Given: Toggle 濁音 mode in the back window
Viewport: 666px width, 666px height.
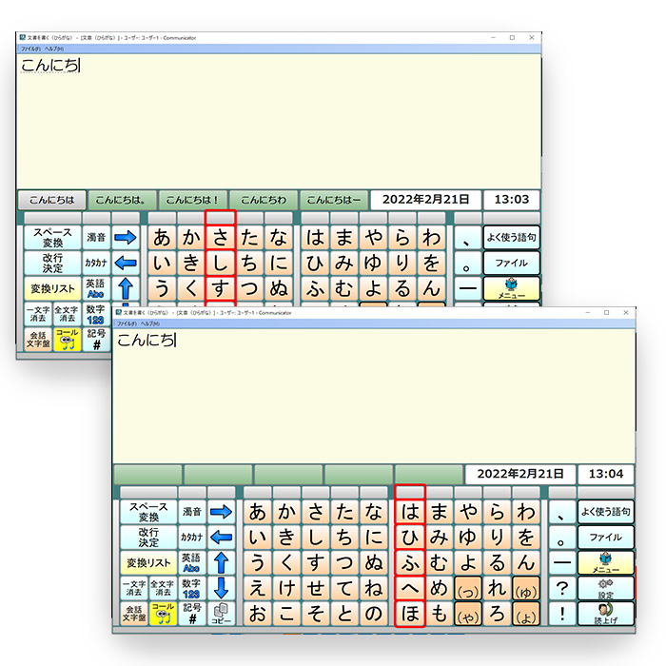Looking at the screenshot, I should tap(96, 237).
